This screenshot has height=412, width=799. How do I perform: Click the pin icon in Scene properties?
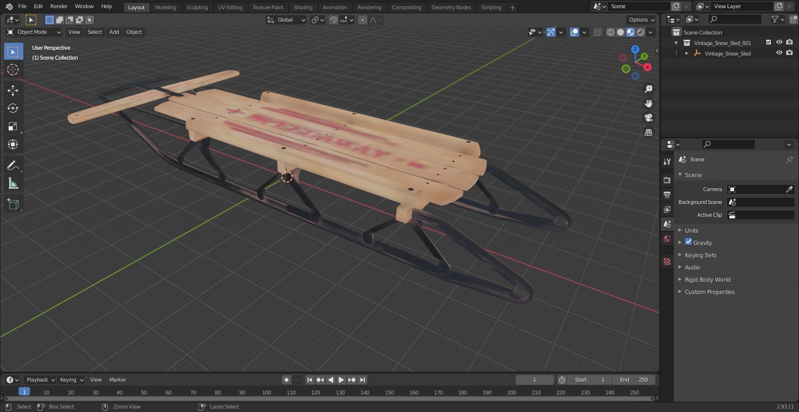click(789, 160)
